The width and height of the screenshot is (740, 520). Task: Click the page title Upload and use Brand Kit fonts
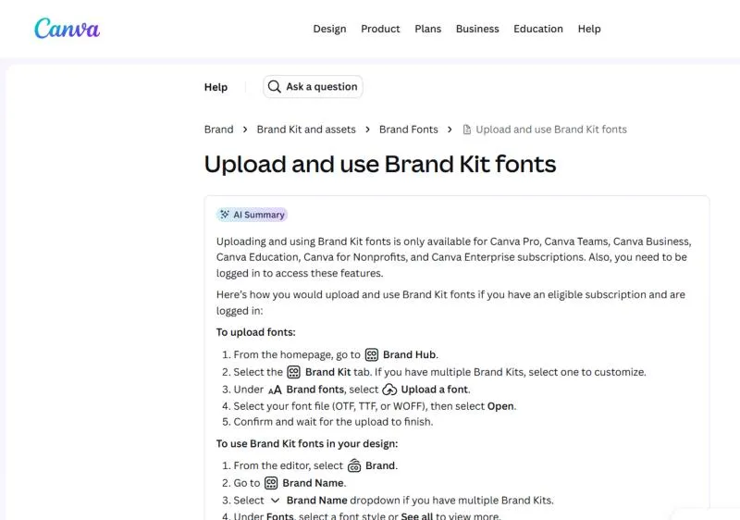coord(380,164)
